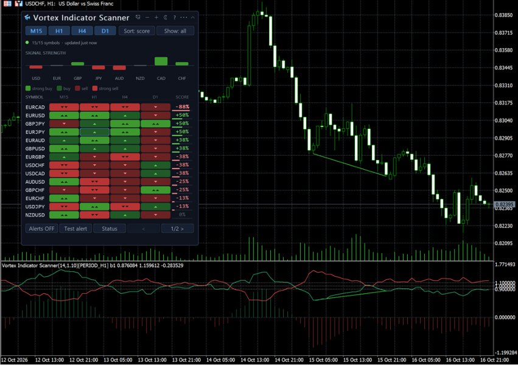Click the EURUSD H1 strong buy cell

point(94,116)
